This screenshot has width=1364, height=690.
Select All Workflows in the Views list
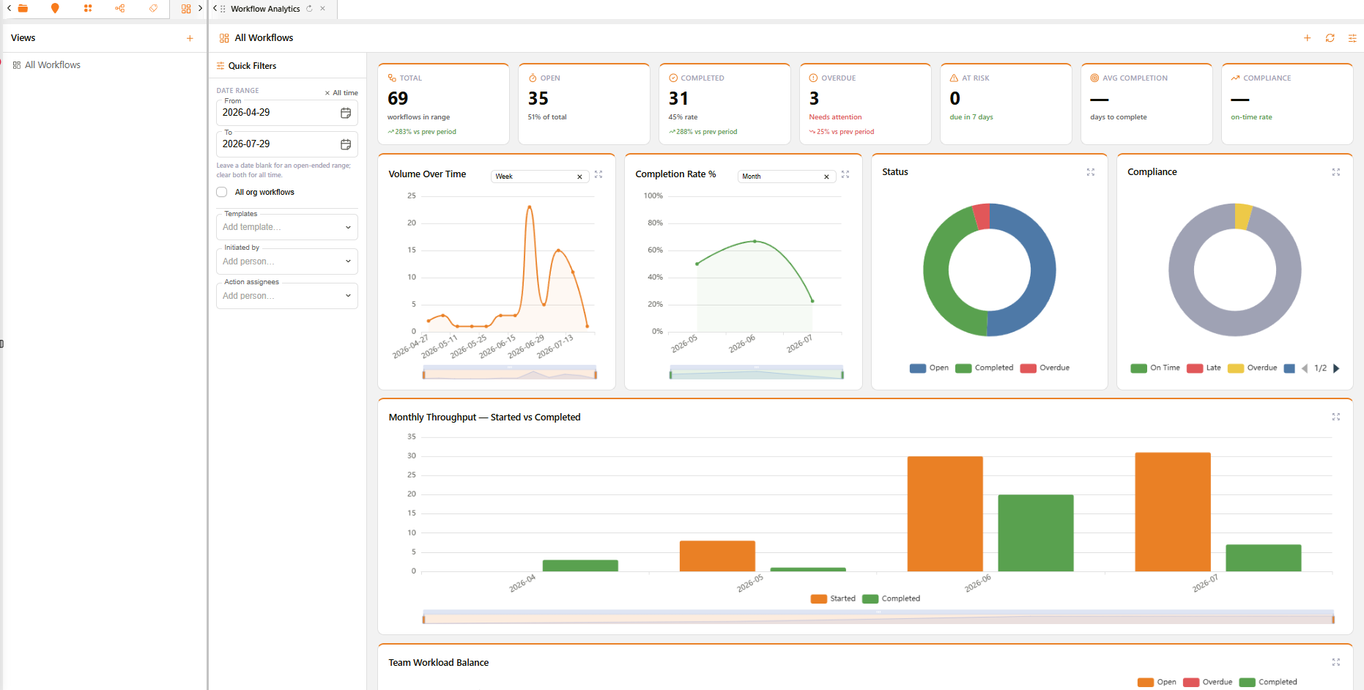pyautogui.click(x=53, y=65)
